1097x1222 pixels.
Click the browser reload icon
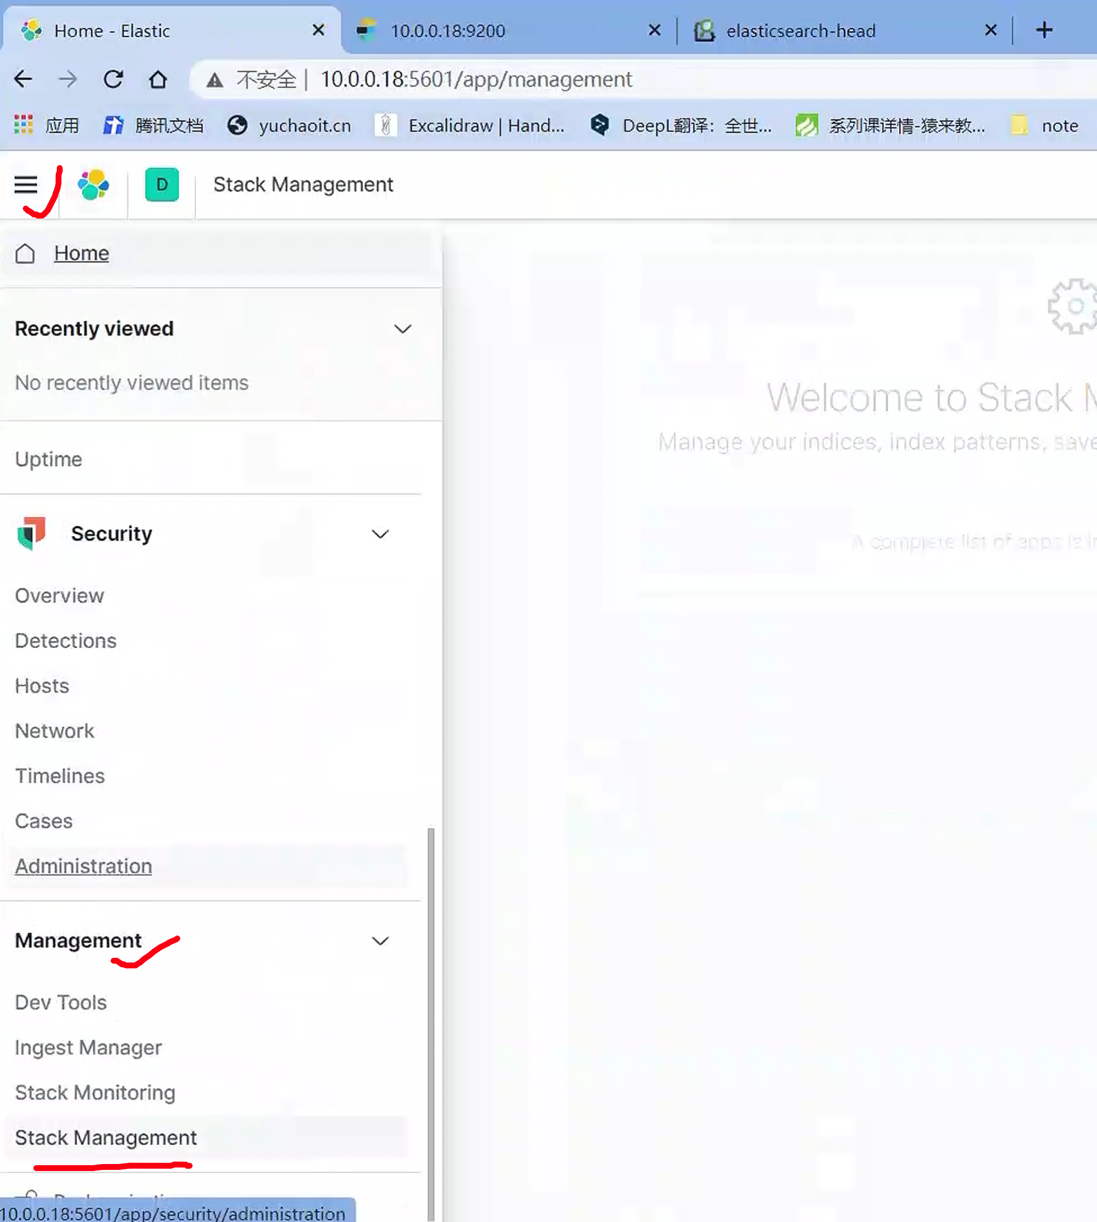coord(113,79)
